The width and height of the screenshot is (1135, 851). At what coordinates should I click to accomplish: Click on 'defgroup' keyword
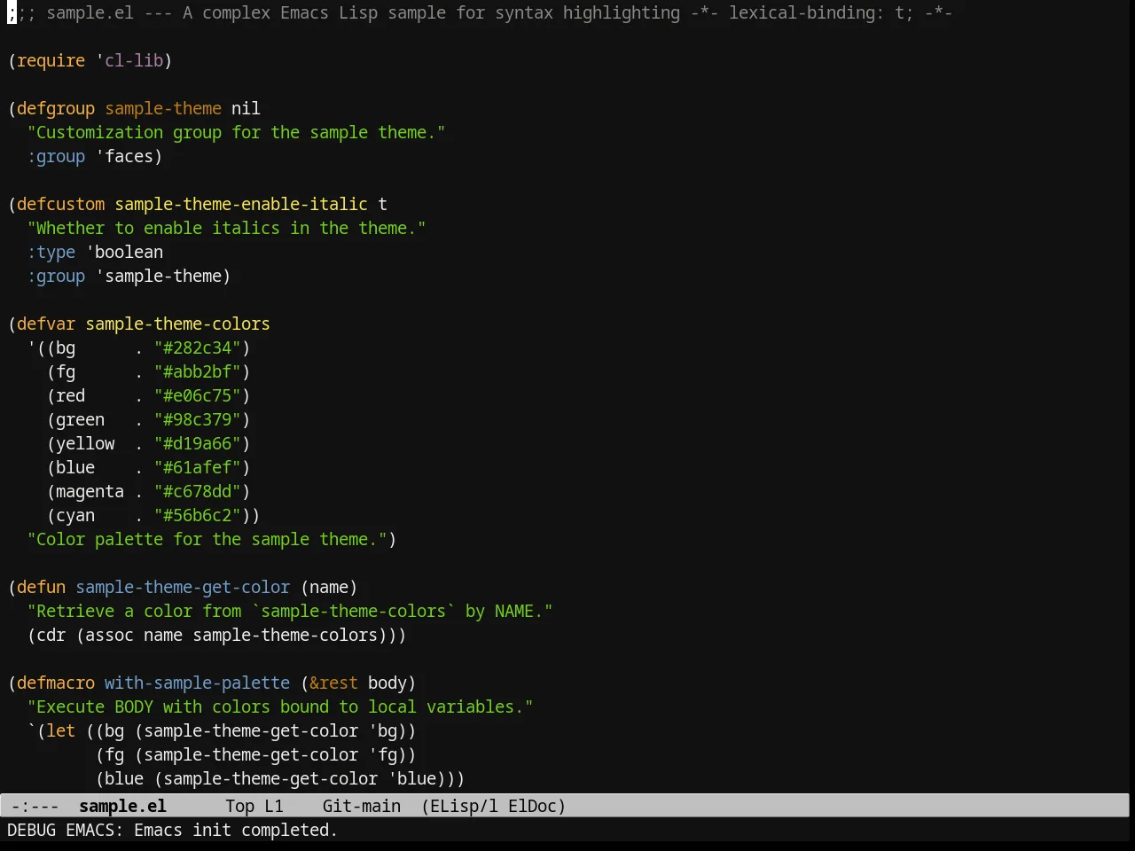pos(56,108)
